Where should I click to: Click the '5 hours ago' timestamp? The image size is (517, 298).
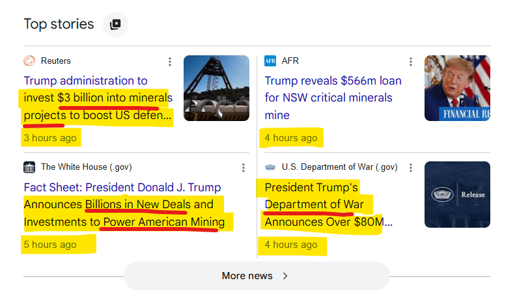tap(50, 245)
